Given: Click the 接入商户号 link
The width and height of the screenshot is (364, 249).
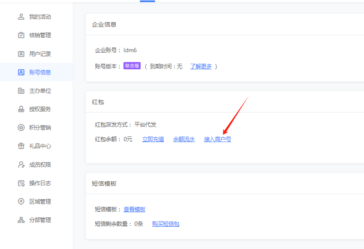Looking at the screenshot, I should point(217,139).
